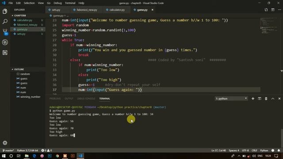Open fabonicci_new.py in the explorer
The height and width of the screenshot is (159, 283).
pos(27,25)
